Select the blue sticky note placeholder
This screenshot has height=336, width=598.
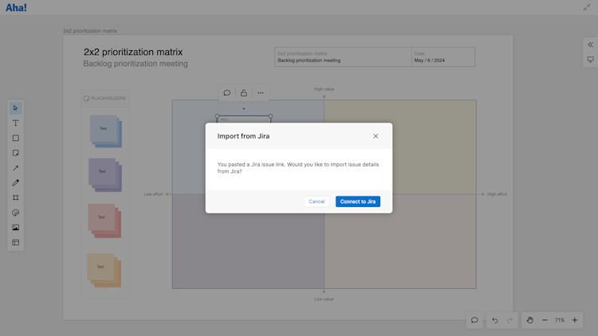[x=105, y=131]
